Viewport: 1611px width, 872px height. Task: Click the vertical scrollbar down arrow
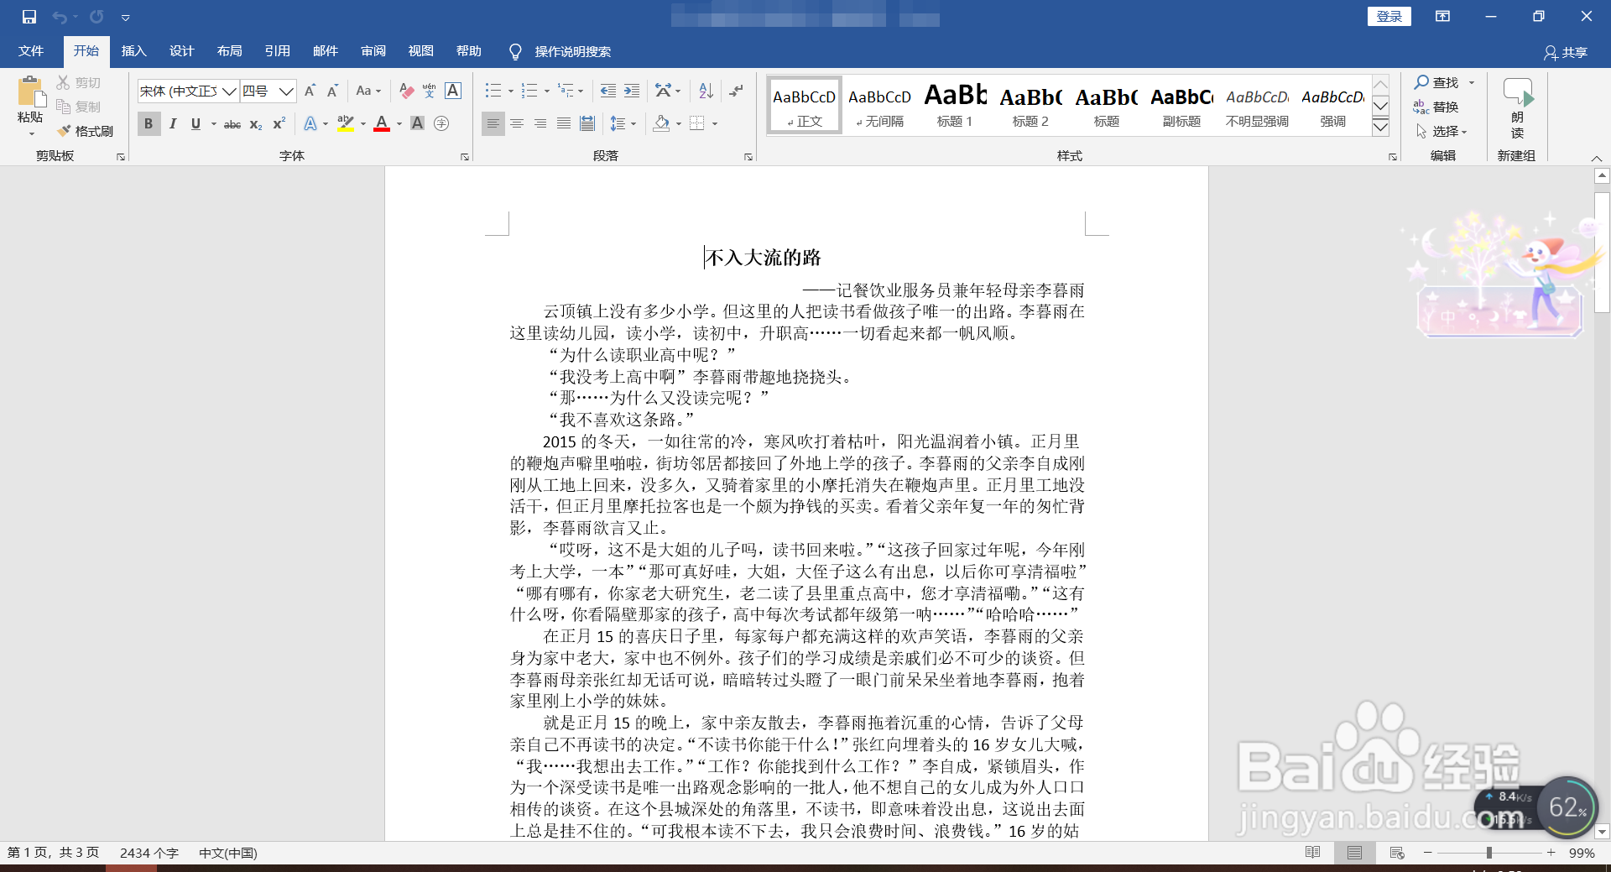(x=1602, y=832)
